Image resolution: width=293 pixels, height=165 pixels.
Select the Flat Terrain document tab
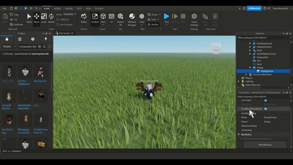coord(64,33)
